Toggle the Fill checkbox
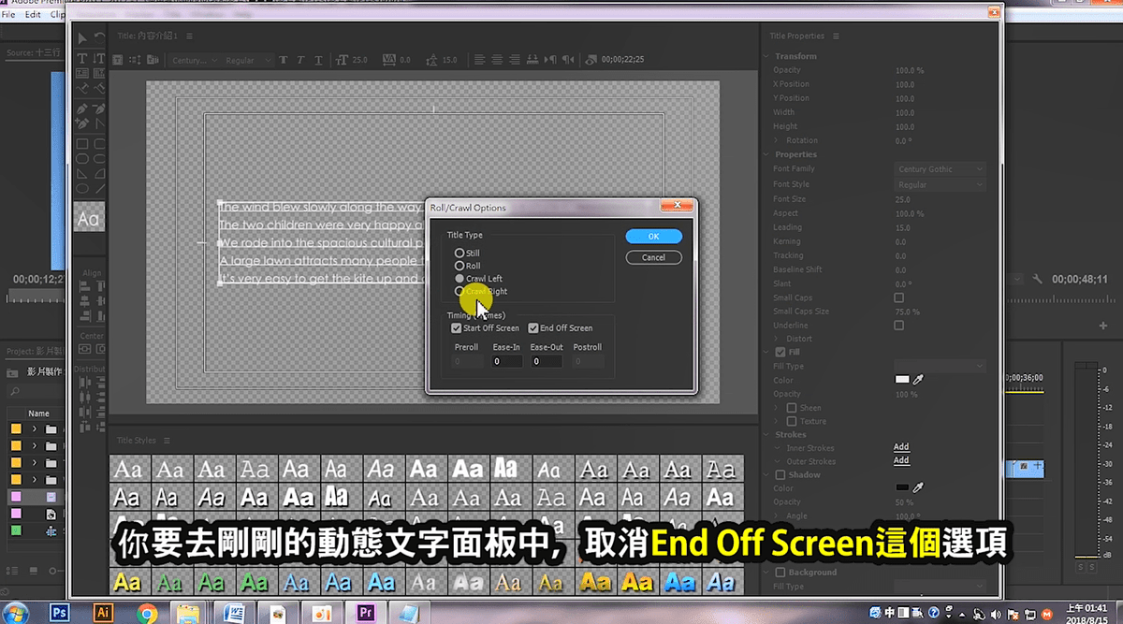 pyautogui.click(x=780, y=352)
